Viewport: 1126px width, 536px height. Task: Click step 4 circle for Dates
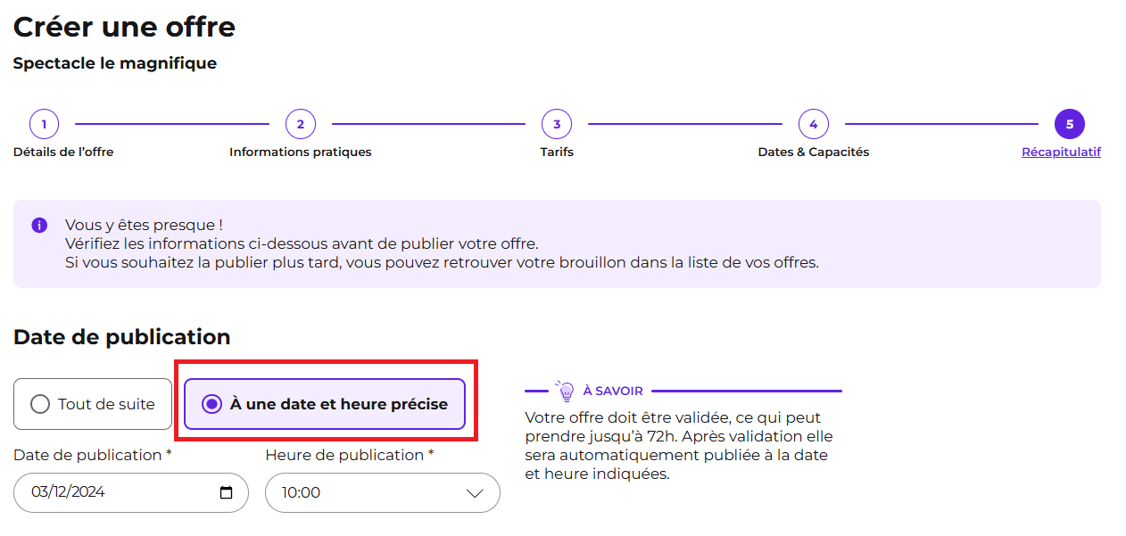coord(813,124)
